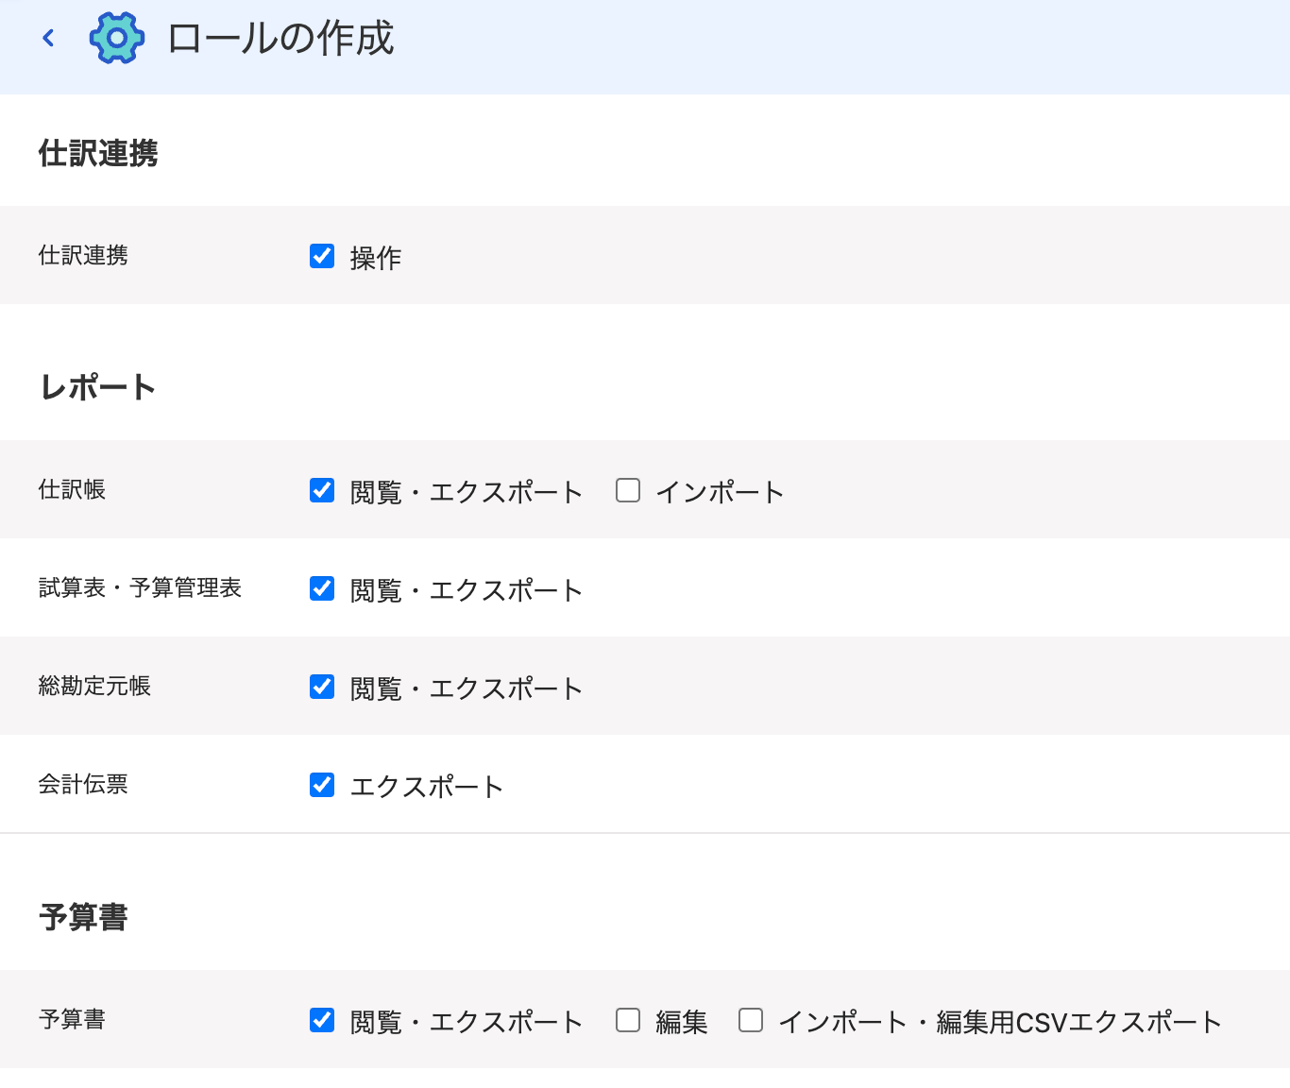Uncheck エクスポート checkbox for 会計伝票

click(x=322, y=785)
